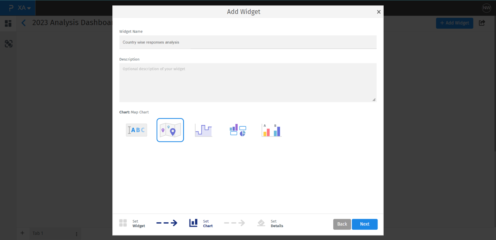Switch to Tab 1
This screenshot has height=240, width=496.
pyautogui.click(x=38, y=233)
